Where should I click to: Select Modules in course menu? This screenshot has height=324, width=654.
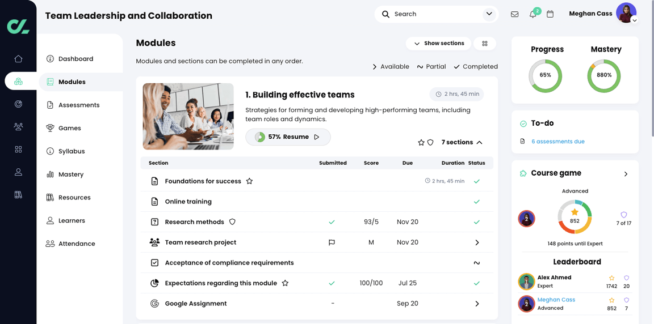point(81,82)
